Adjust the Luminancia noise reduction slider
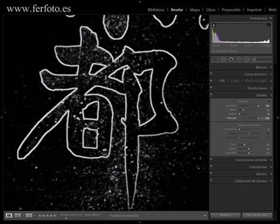Viewport: 280px width, 224px height. click(239, 129)
